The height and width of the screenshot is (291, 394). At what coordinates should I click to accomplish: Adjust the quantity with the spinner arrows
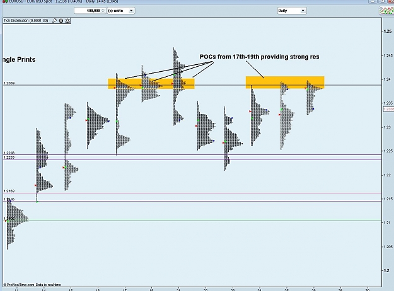[103, 11]
